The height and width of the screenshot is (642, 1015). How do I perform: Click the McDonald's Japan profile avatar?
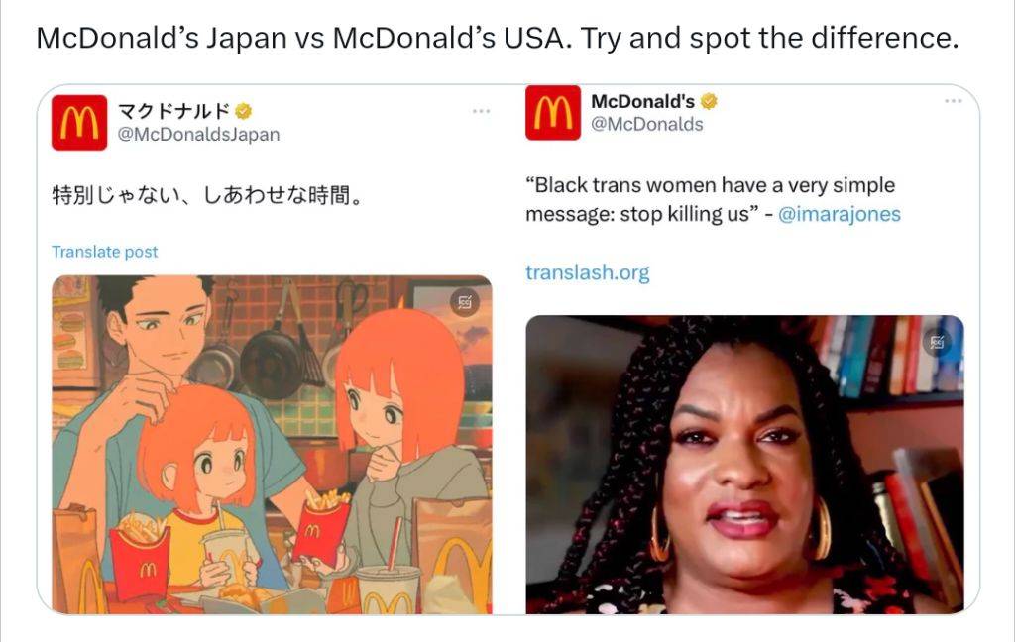pos(79,123)
